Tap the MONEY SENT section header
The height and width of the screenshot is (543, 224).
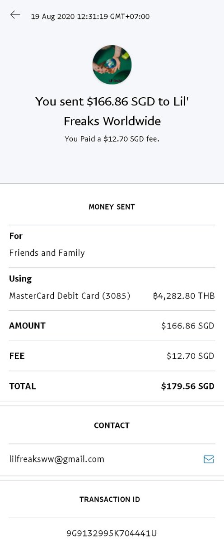pos(112,207)
